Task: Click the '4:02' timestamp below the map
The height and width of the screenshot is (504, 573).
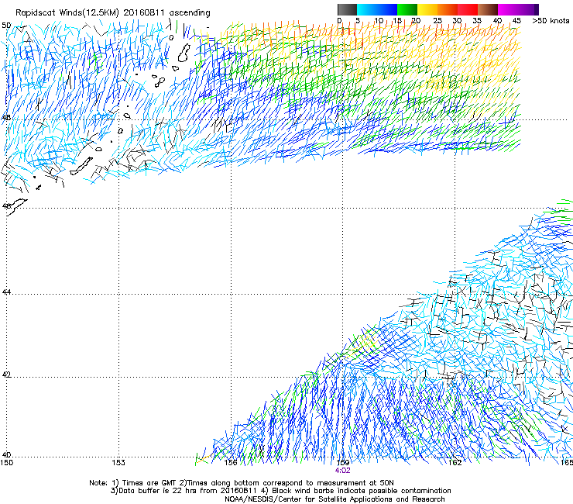Action: pyautogui.click(x=342, y=471)
